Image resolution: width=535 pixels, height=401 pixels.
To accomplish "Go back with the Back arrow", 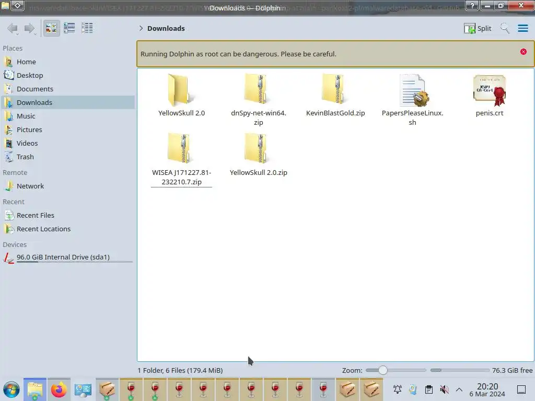I will (x=13, y=28).
